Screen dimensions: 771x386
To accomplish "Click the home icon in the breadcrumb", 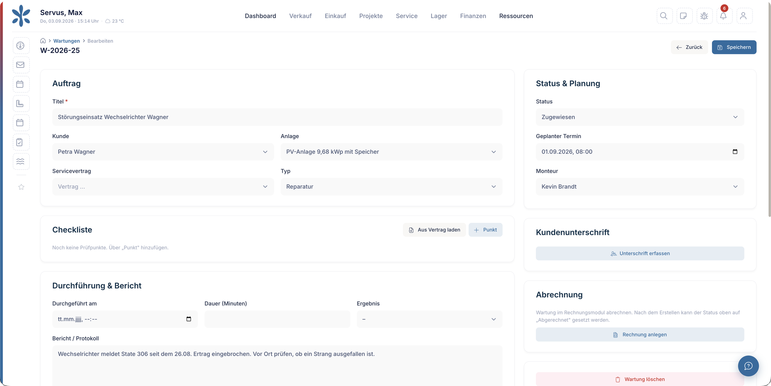I will click(43, 41).
